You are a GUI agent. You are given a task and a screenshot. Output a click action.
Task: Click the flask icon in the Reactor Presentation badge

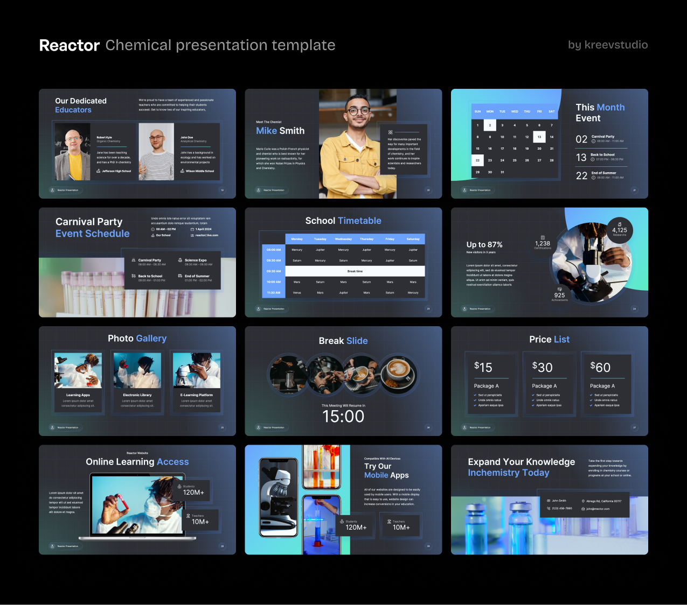click(x=52, y=190)
